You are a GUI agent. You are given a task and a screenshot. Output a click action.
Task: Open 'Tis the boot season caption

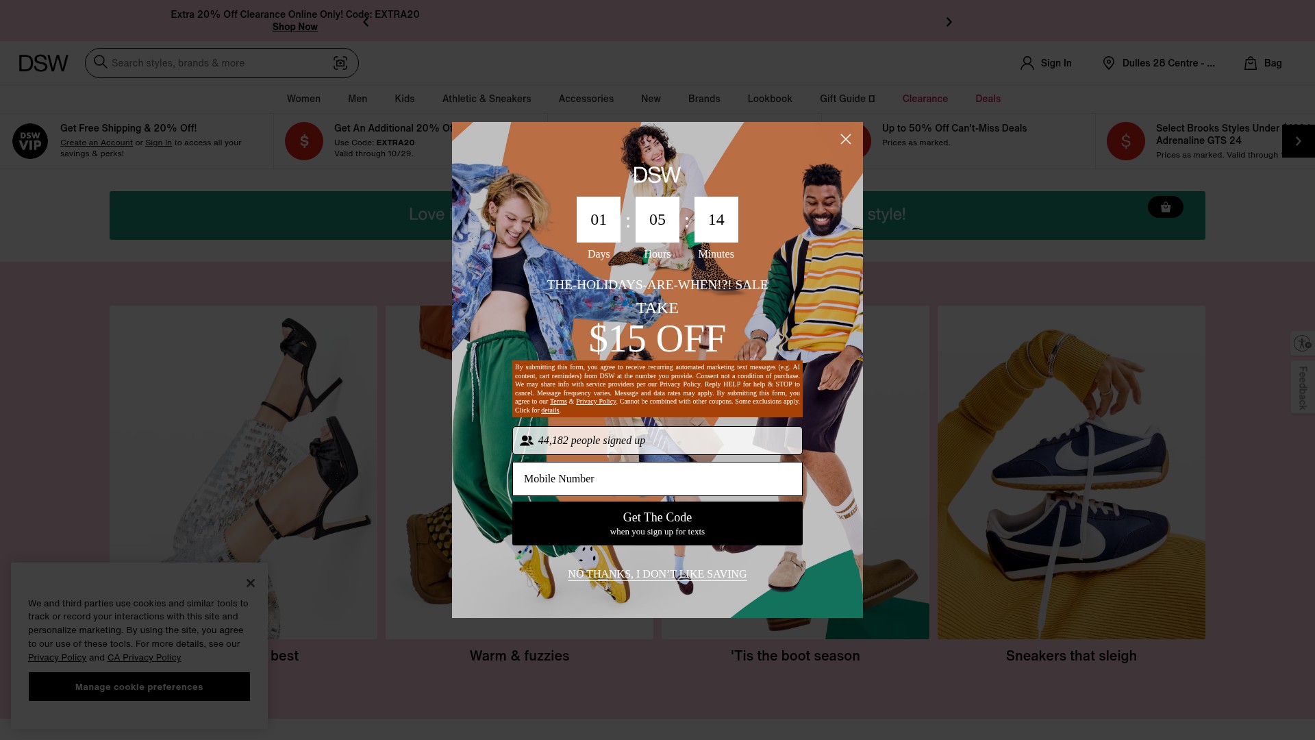795,656
